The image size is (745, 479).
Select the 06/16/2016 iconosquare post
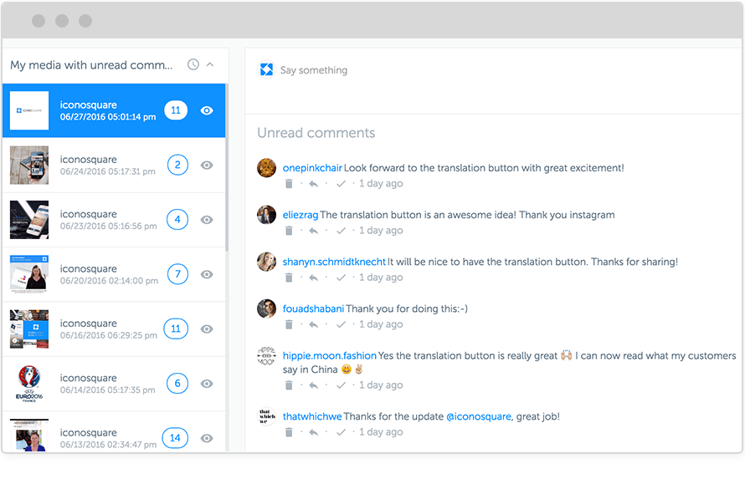click(107, 329)
